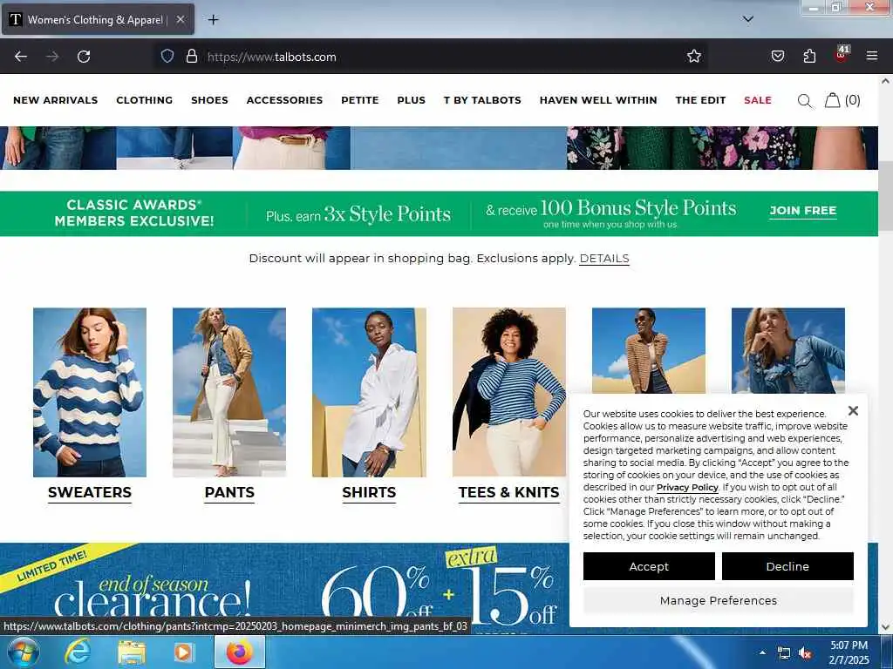Screen dimensions: 893x669
Task: Open the striped sweater model thumbnail
Action: (x=90, y=393)
